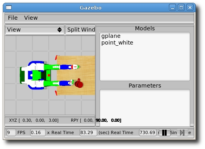Expand the View dropdown arrows

(59, 30)
